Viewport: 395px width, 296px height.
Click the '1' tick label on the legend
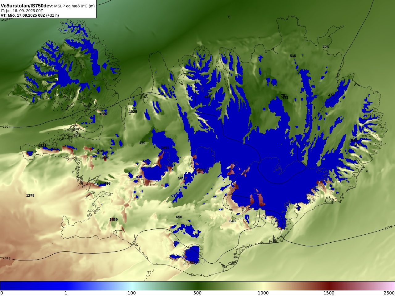[66, 293]
